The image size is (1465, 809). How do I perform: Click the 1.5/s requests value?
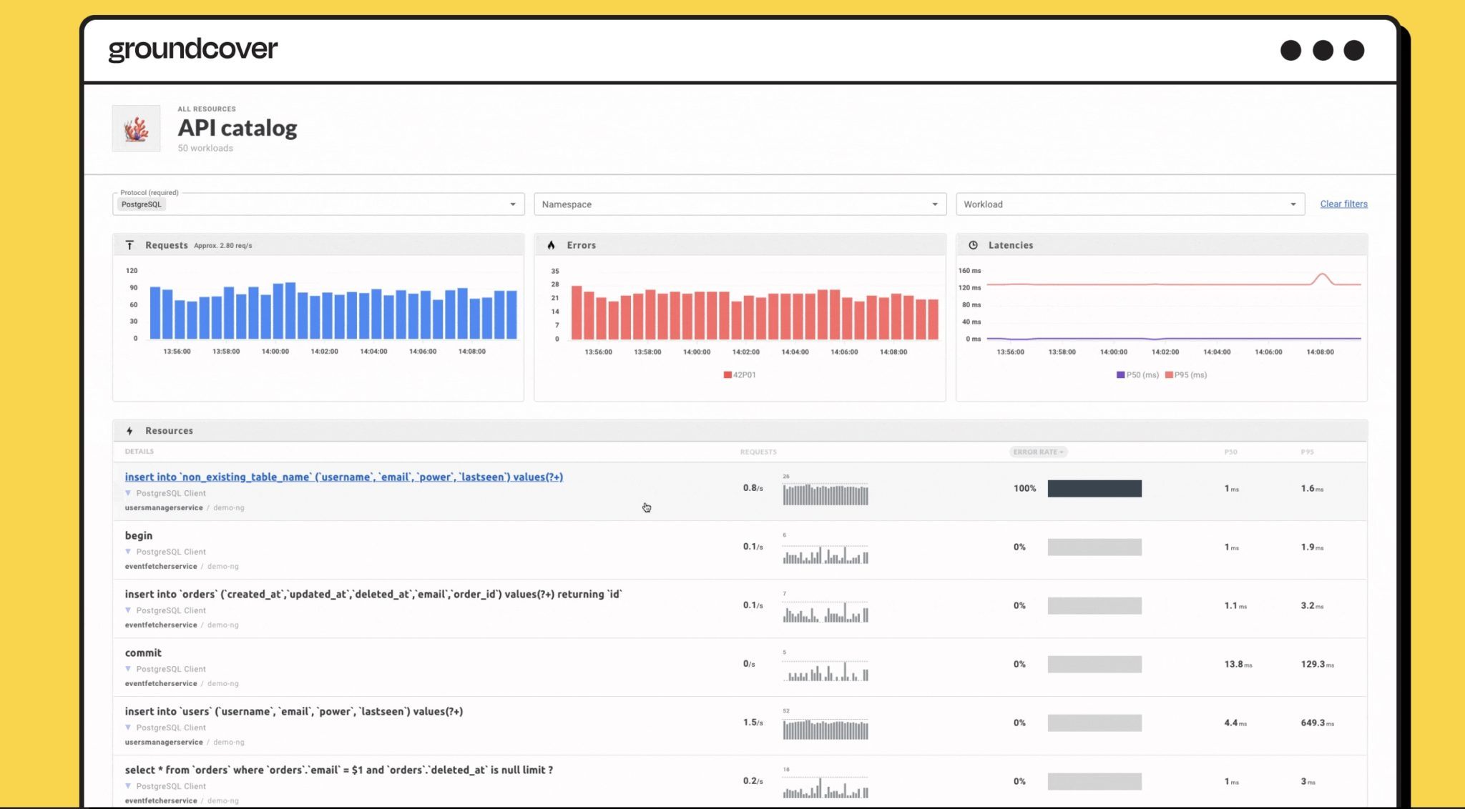point(753,723)
